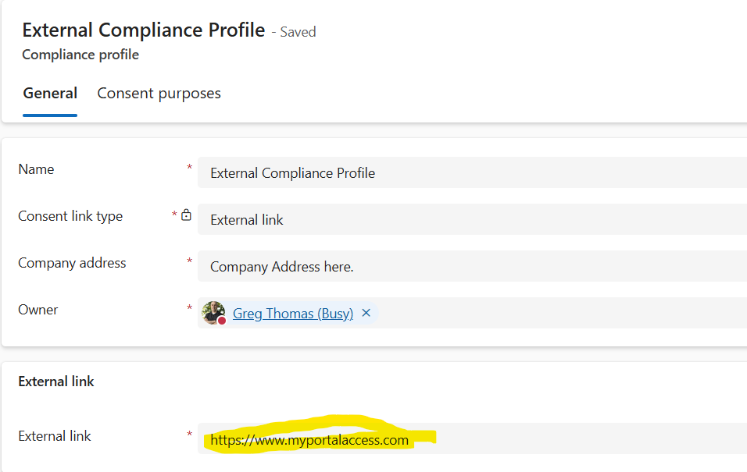Click the External link section heading
The height and width of the screenshot is (472, 747).
(56, 382)
